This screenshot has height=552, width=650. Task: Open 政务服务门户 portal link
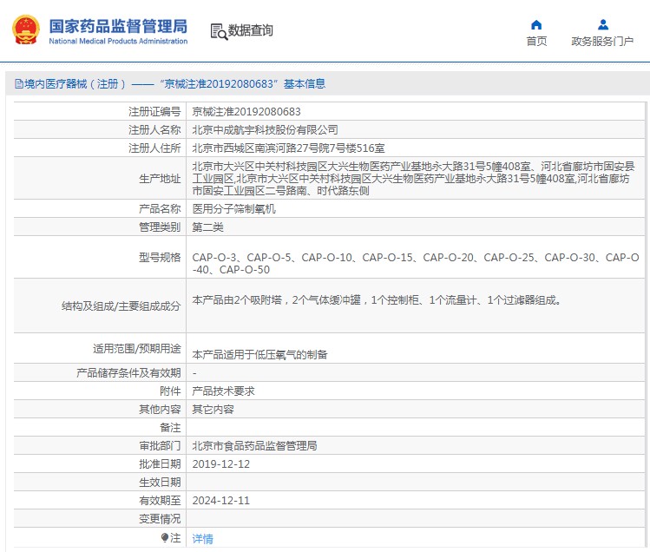pos(602,41)
